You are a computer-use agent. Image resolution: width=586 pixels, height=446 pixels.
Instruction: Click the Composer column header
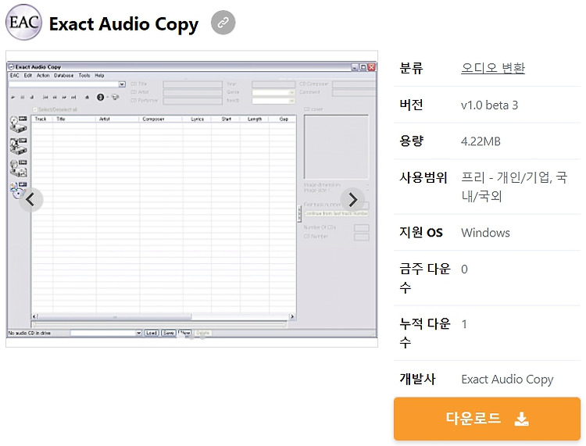tap(161, 119)
